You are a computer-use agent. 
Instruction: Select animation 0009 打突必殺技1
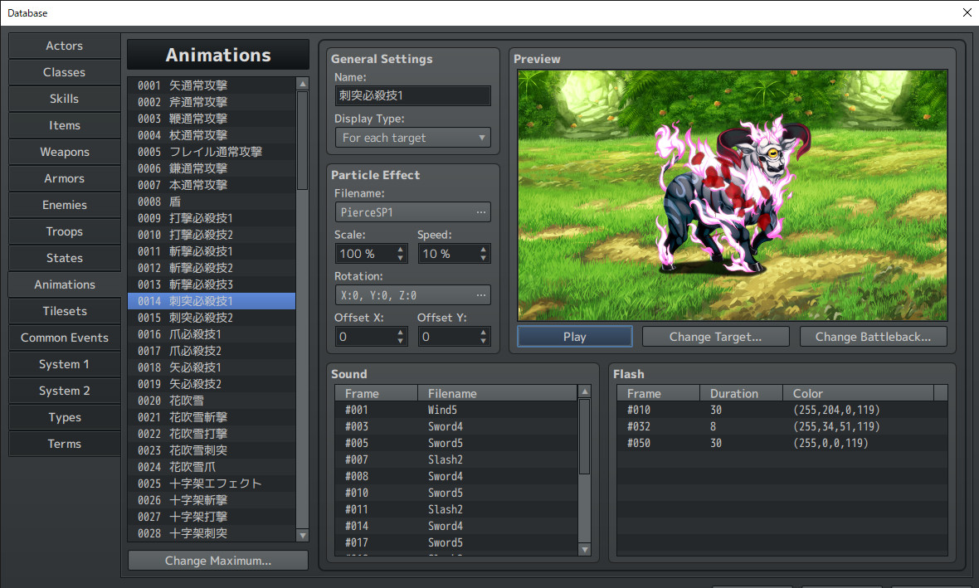pyautogui.click(x=216, y=218)
